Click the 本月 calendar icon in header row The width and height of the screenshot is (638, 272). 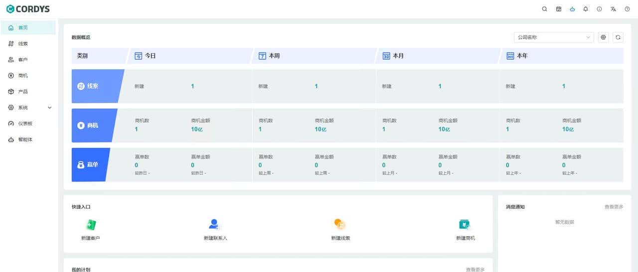(x=386, y=56)
